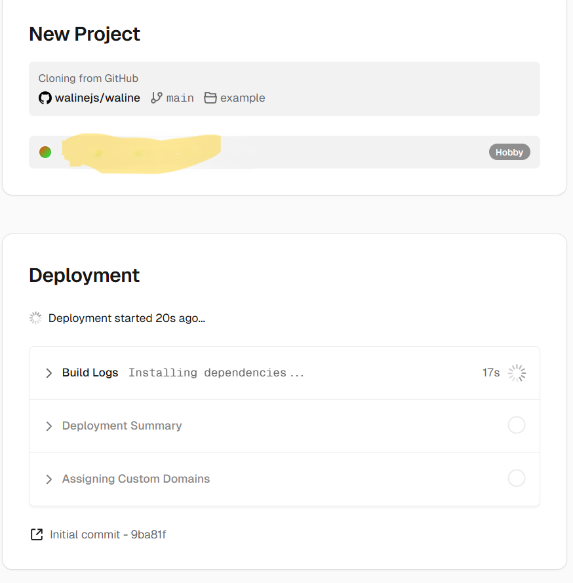Click the Deployment Summary pending status circle
Viewport: 573px width, 583px height.
(x=517, y=426)
